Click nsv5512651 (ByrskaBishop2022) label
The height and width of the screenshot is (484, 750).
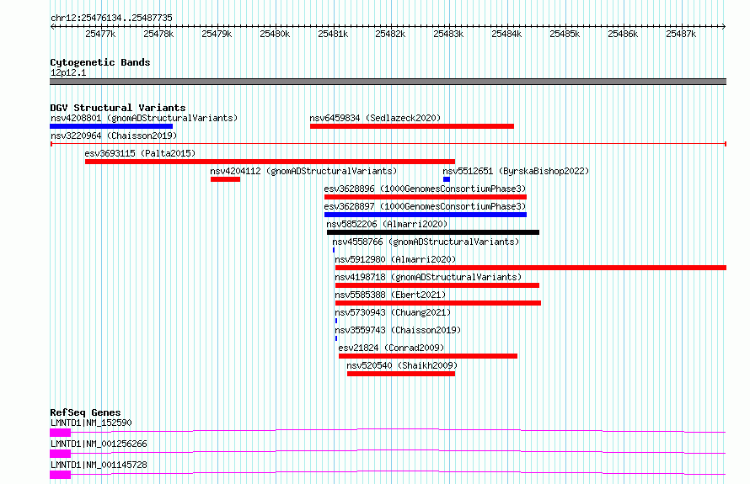[x=516, y=171]
